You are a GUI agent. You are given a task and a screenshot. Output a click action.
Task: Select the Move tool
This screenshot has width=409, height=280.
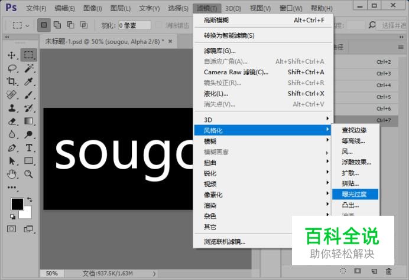coord(11,55)
